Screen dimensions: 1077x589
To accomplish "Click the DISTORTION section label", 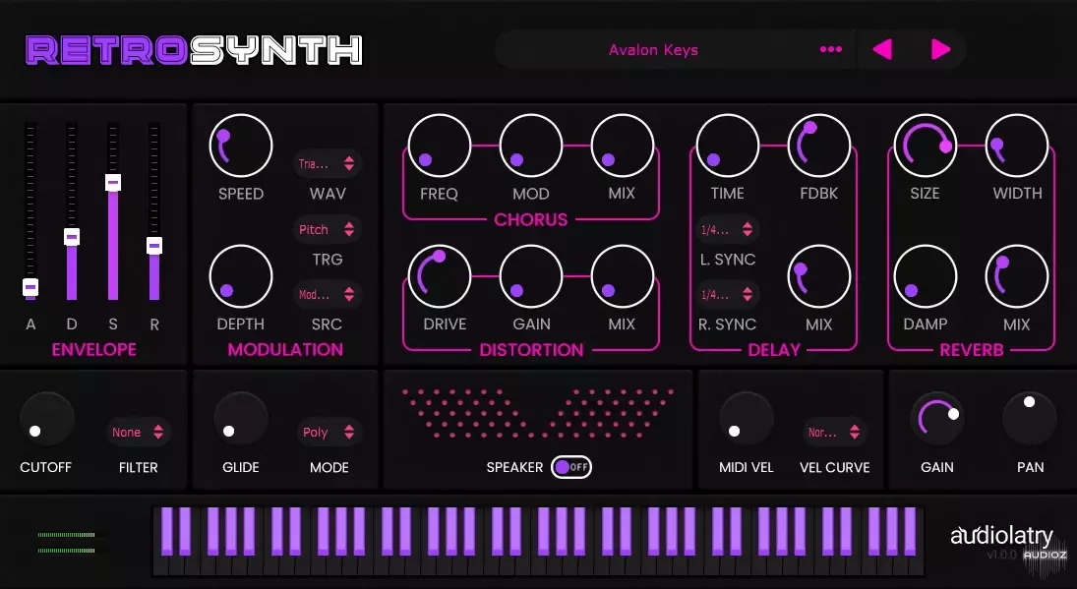I will 532,350.
